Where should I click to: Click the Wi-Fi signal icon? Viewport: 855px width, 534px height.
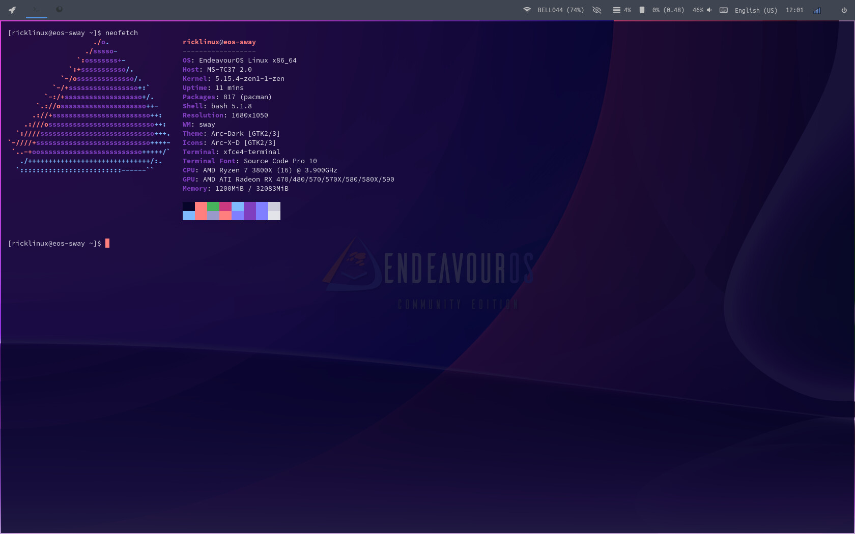[x=527, y=10]
